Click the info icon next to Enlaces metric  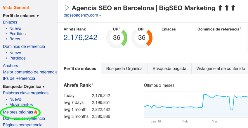[177, 28]
